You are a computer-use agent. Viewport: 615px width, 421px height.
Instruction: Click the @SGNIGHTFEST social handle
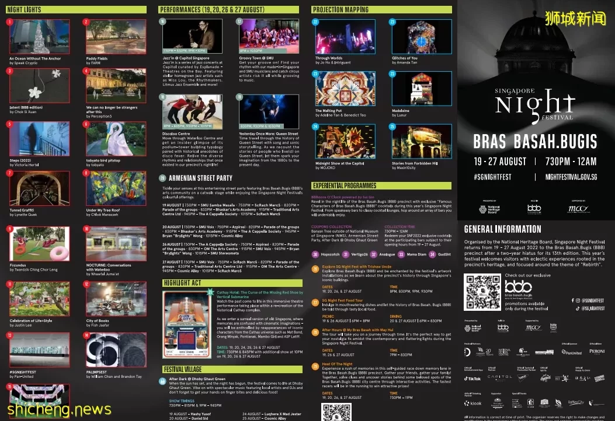pos(593,300)
